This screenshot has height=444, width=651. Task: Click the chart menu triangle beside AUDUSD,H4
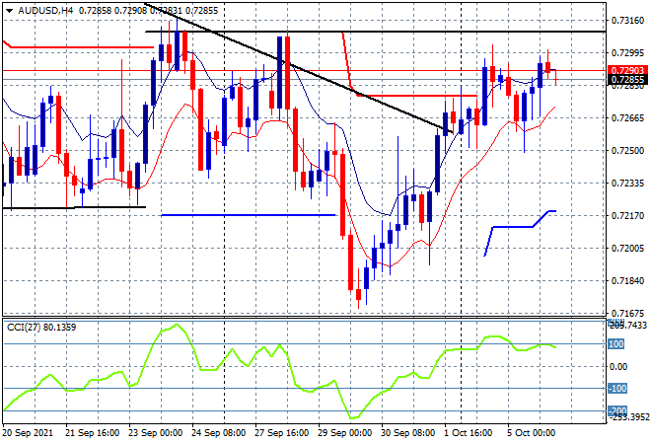pyautogui.click(x=10, y=11)
